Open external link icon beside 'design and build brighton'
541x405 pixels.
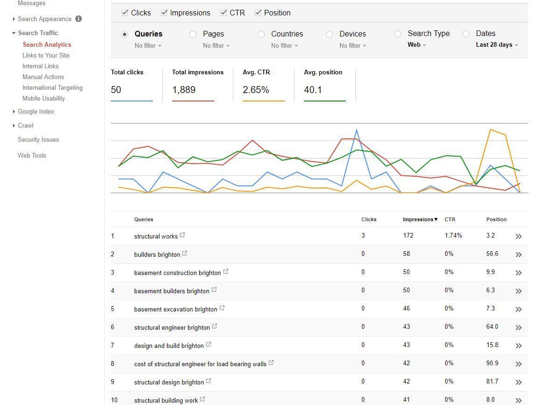tap(209, 344)
